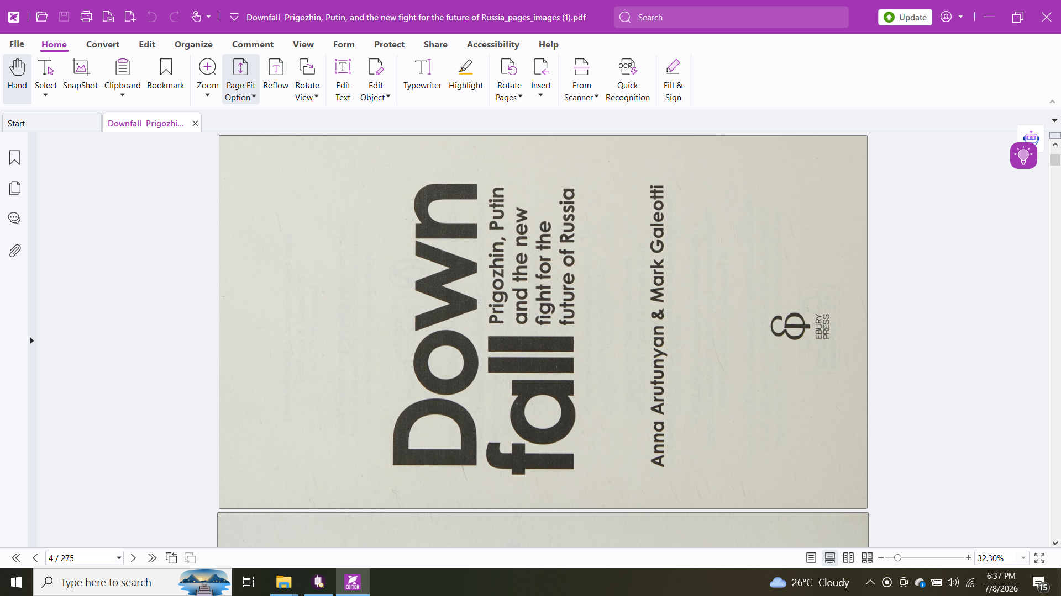Open the zoom percentage dropdown
Image resolution: width=1061 pixels, height=596 pixels.
1023,558
